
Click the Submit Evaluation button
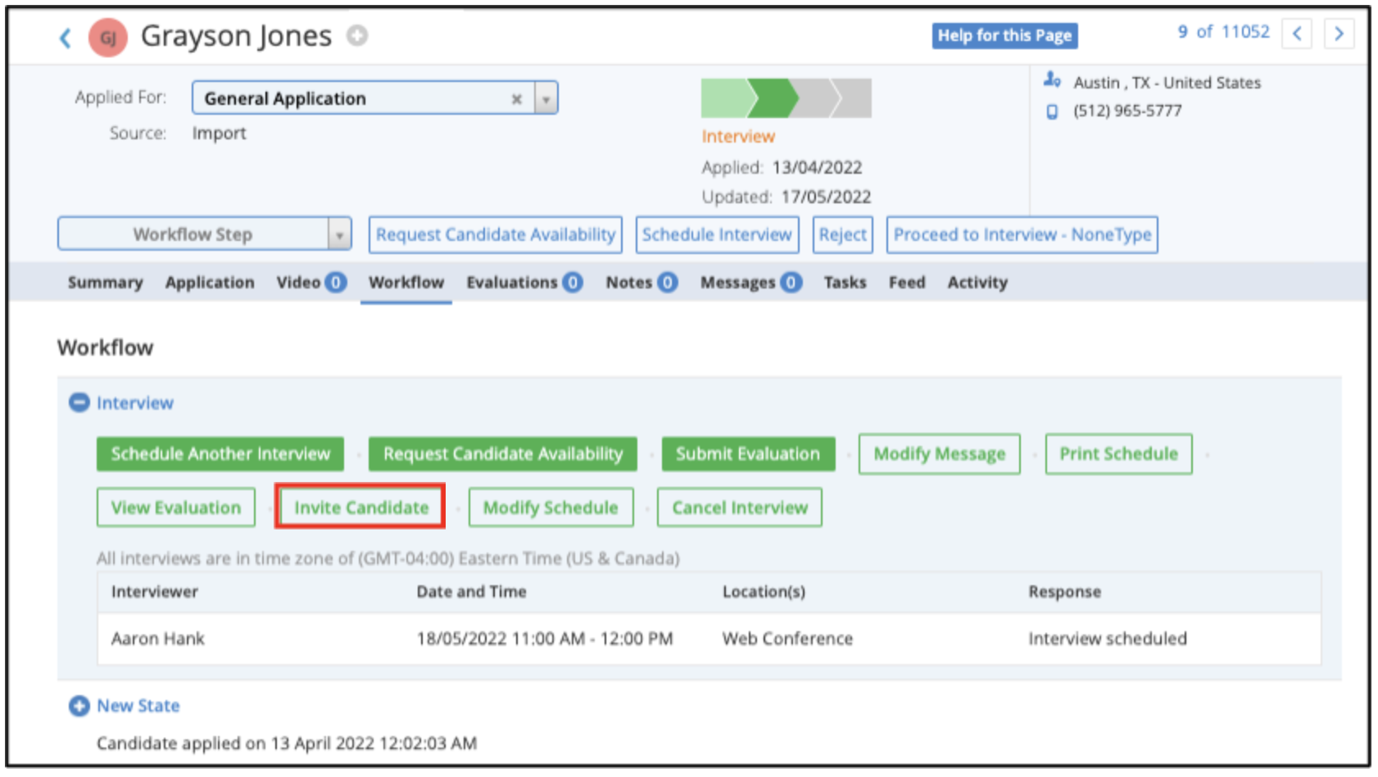click(748, 454)
